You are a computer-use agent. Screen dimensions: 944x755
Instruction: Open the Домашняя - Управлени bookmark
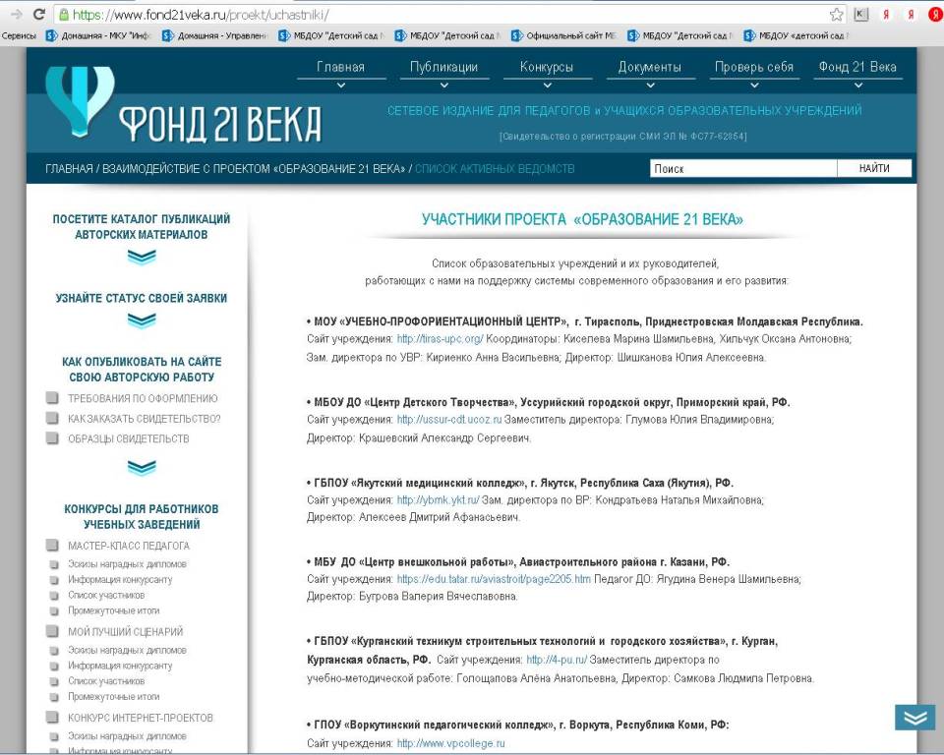pyautogui.click(x=214, y=35)
